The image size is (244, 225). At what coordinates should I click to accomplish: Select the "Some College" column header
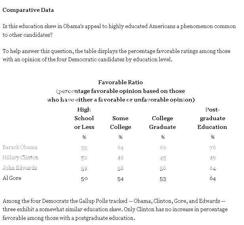click(x=120, y=123)
